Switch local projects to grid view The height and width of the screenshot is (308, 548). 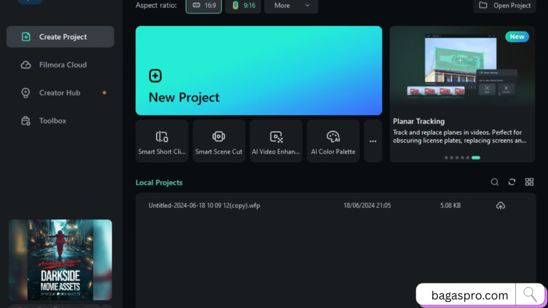click(529, 182)
